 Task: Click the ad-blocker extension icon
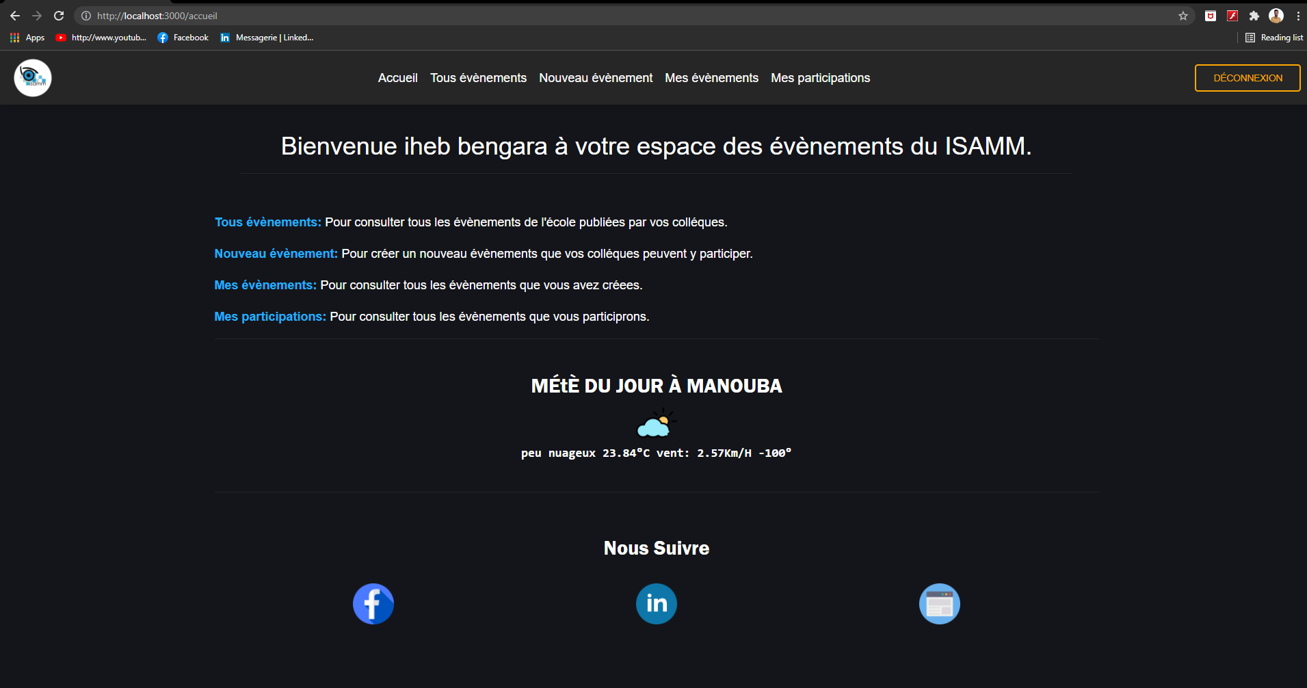tap(1211, 15)
